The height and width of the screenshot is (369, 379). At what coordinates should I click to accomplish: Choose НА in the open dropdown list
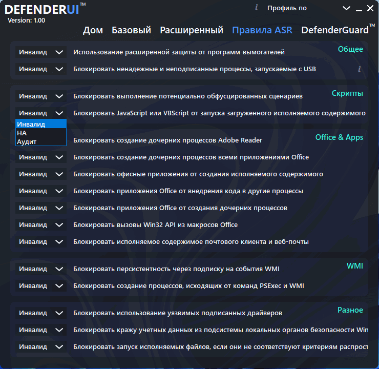[41, 133]
